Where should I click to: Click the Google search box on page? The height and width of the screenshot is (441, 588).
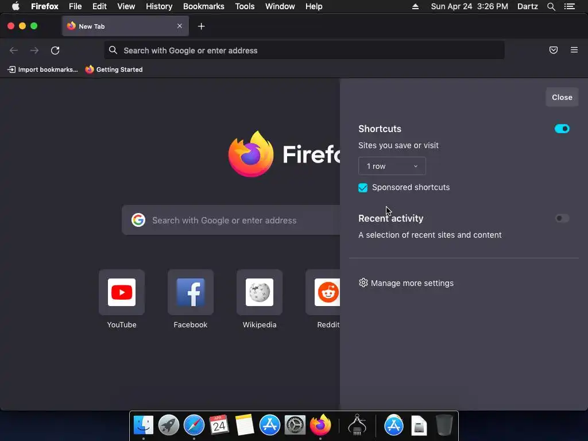231,220
